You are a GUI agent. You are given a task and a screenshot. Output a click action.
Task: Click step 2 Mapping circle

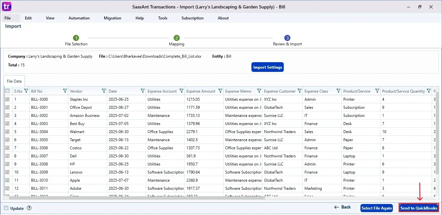177,38
